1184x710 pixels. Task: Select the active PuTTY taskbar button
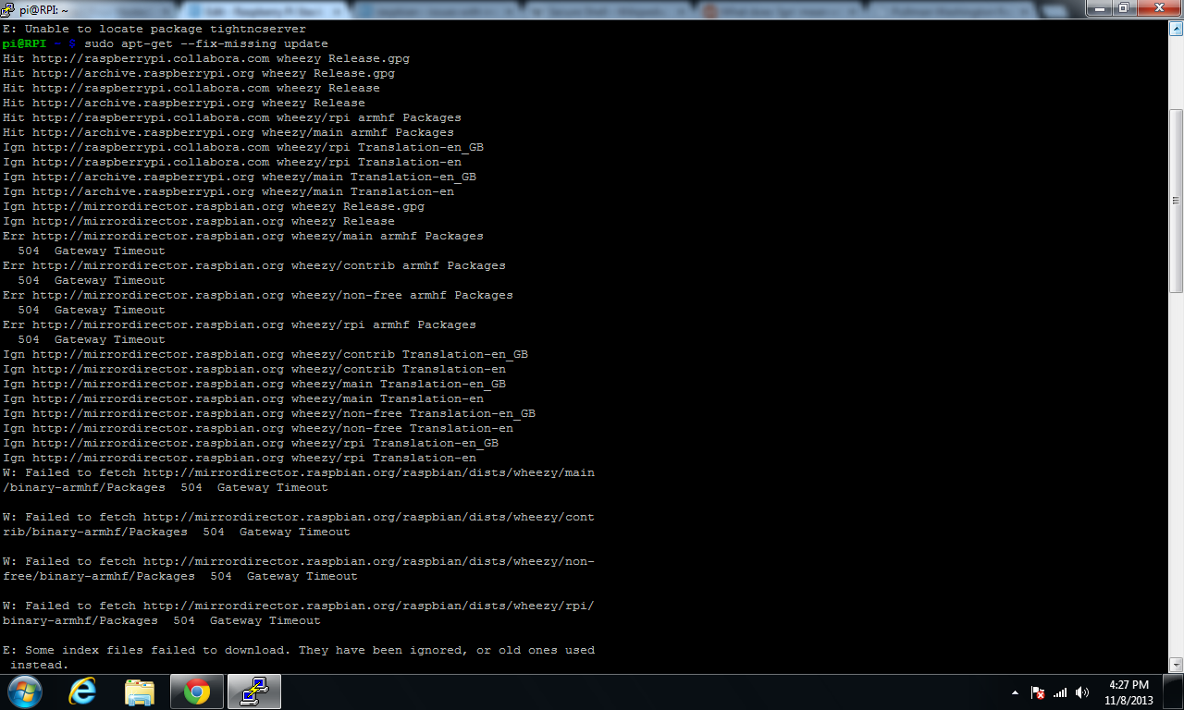pyautogui.click(x=253, y=692)
